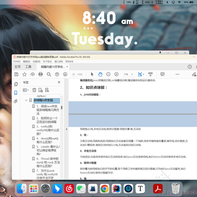Zoom out with the minus circle icon
Image resolution: width=197 pixels, height=197 pixels.
tap(108, 74)
